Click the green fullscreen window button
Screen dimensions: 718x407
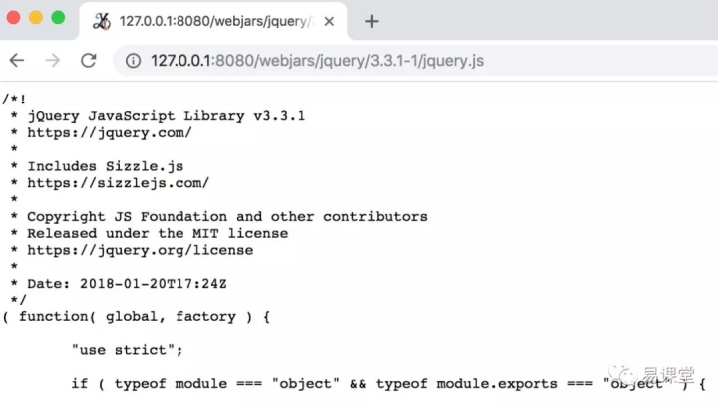[x=58, y=18]
